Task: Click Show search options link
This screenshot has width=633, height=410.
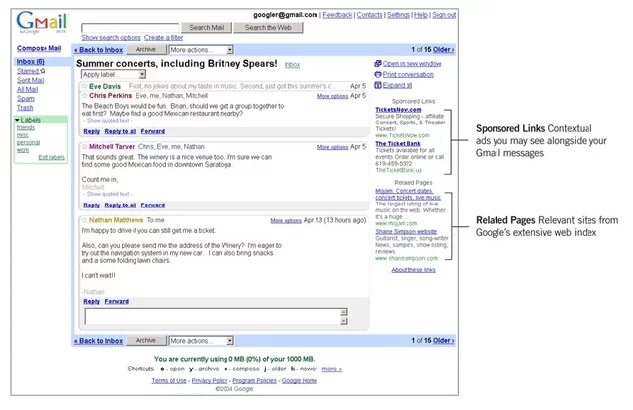Action: tap(111, 38)
